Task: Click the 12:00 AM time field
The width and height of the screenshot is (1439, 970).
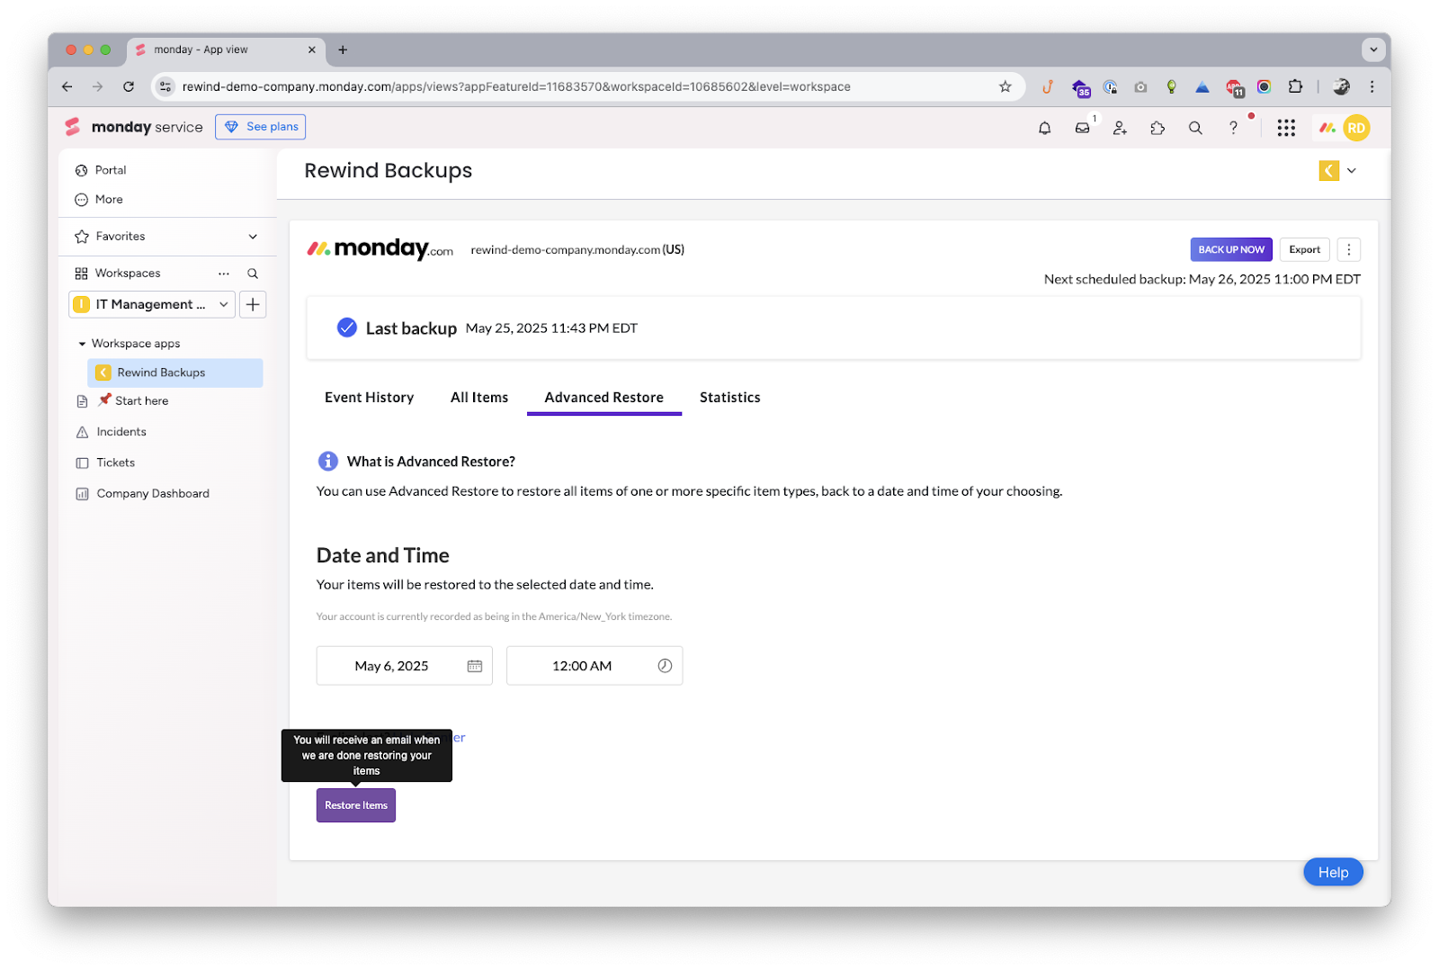Action: tap(594, 666)
